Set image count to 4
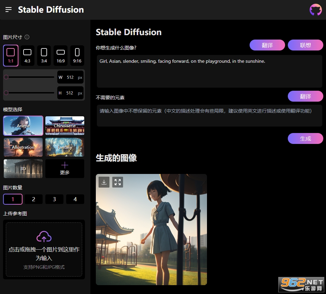 pyautogui.click(x=75, y=199)
